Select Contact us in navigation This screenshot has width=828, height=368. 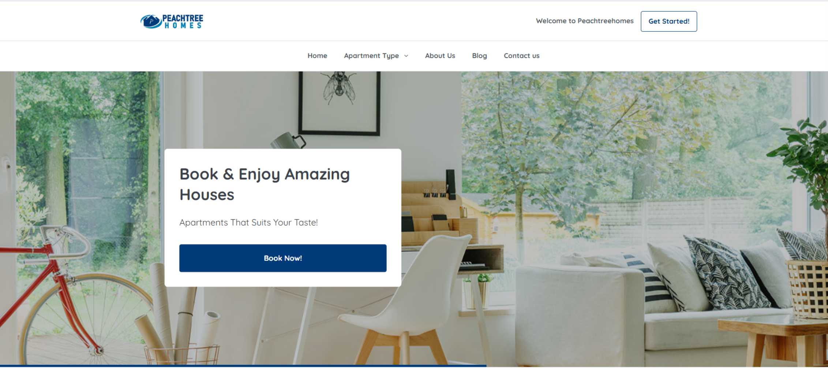coord(521,56)
